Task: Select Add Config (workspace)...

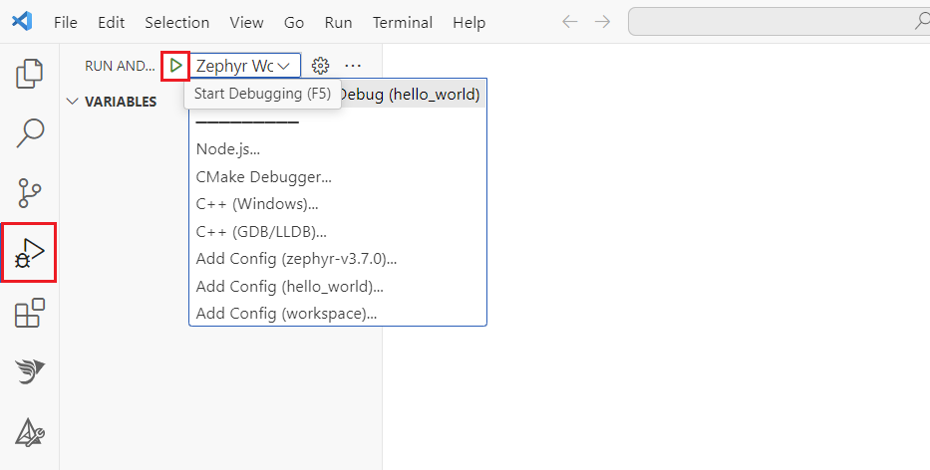Action: pos(338,314)
